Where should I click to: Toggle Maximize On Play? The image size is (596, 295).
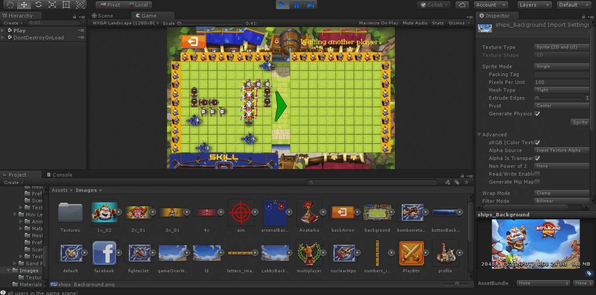[x=378, y=23]
